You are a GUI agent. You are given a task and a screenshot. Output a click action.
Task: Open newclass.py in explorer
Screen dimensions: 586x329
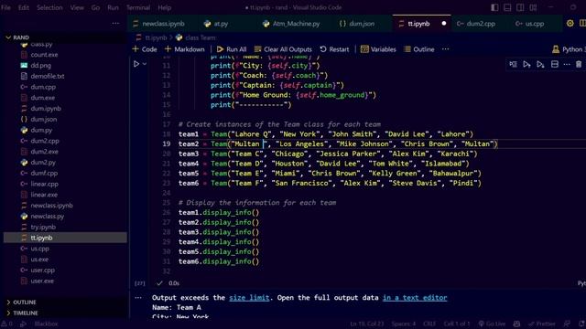[47, 217]
